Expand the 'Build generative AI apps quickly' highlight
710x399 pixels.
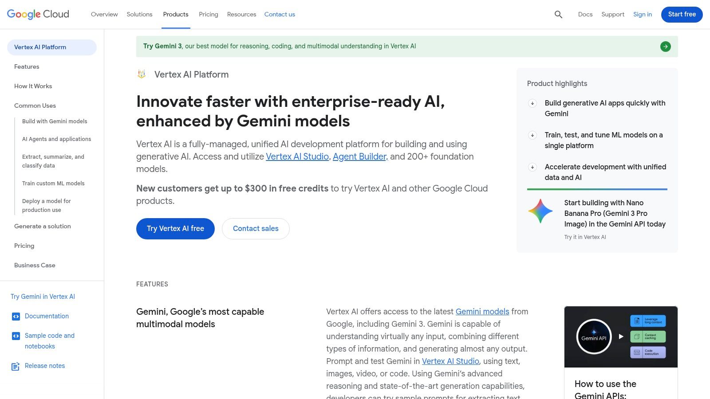pyautogui.click(x=532, y=104)
